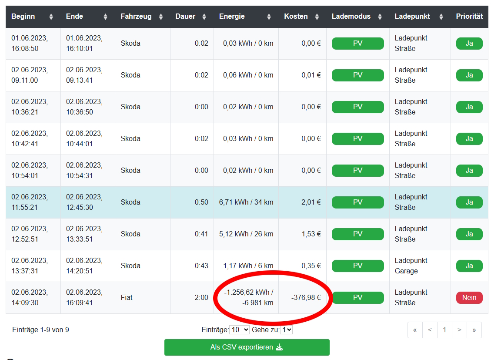Click the Kosten header label
501x360 pixels.
pyautogui.click(x=296, y=17)
